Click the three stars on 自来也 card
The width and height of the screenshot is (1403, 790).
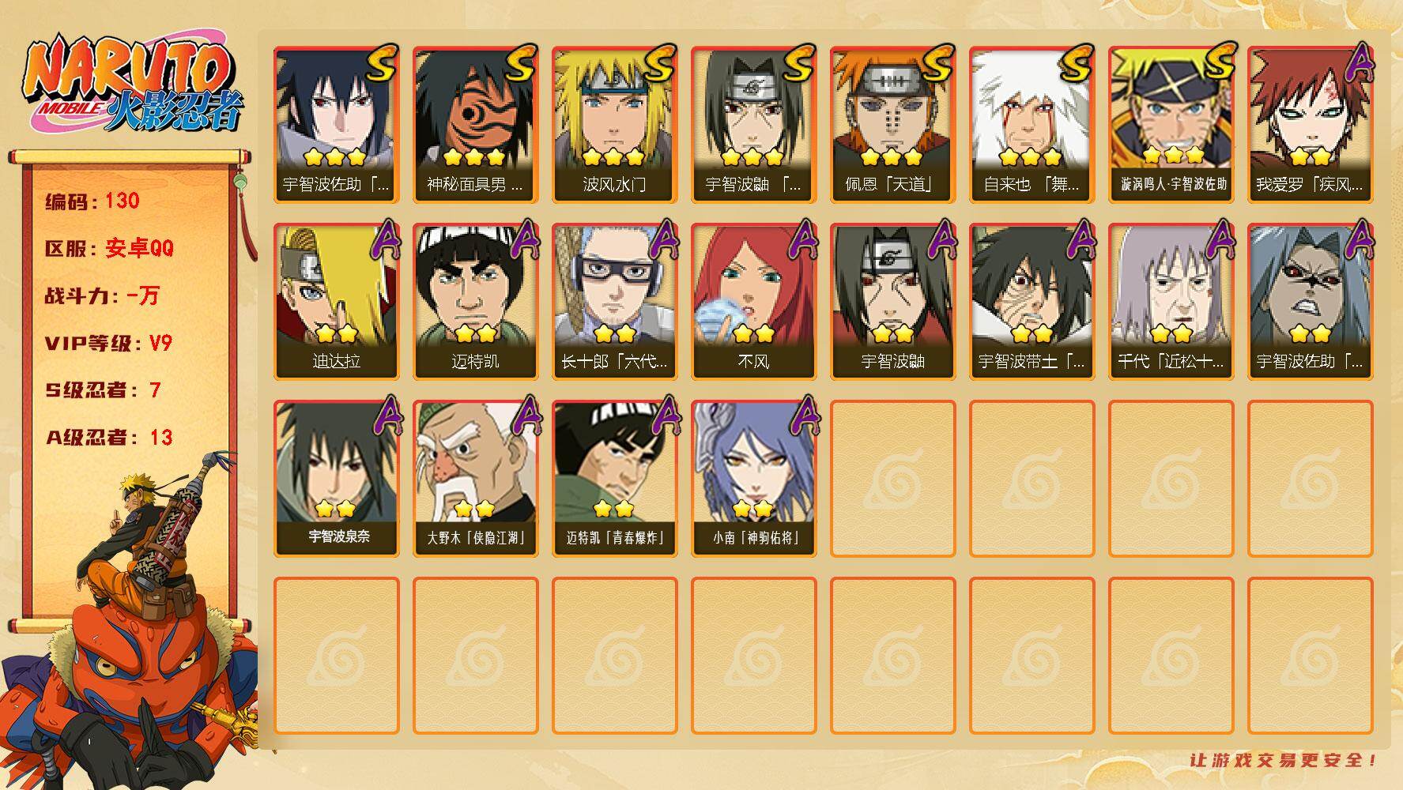[x=1030, y=156]
